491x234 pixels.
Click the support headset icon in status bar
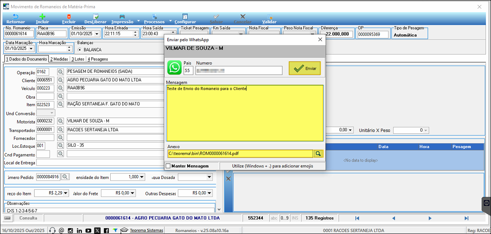(x=52, y=230)
